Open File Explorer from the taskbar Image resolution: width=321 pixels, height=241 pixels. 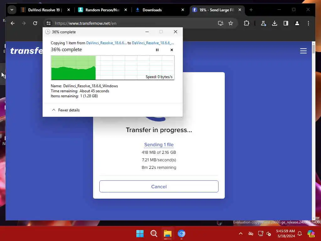coord(168,233)
